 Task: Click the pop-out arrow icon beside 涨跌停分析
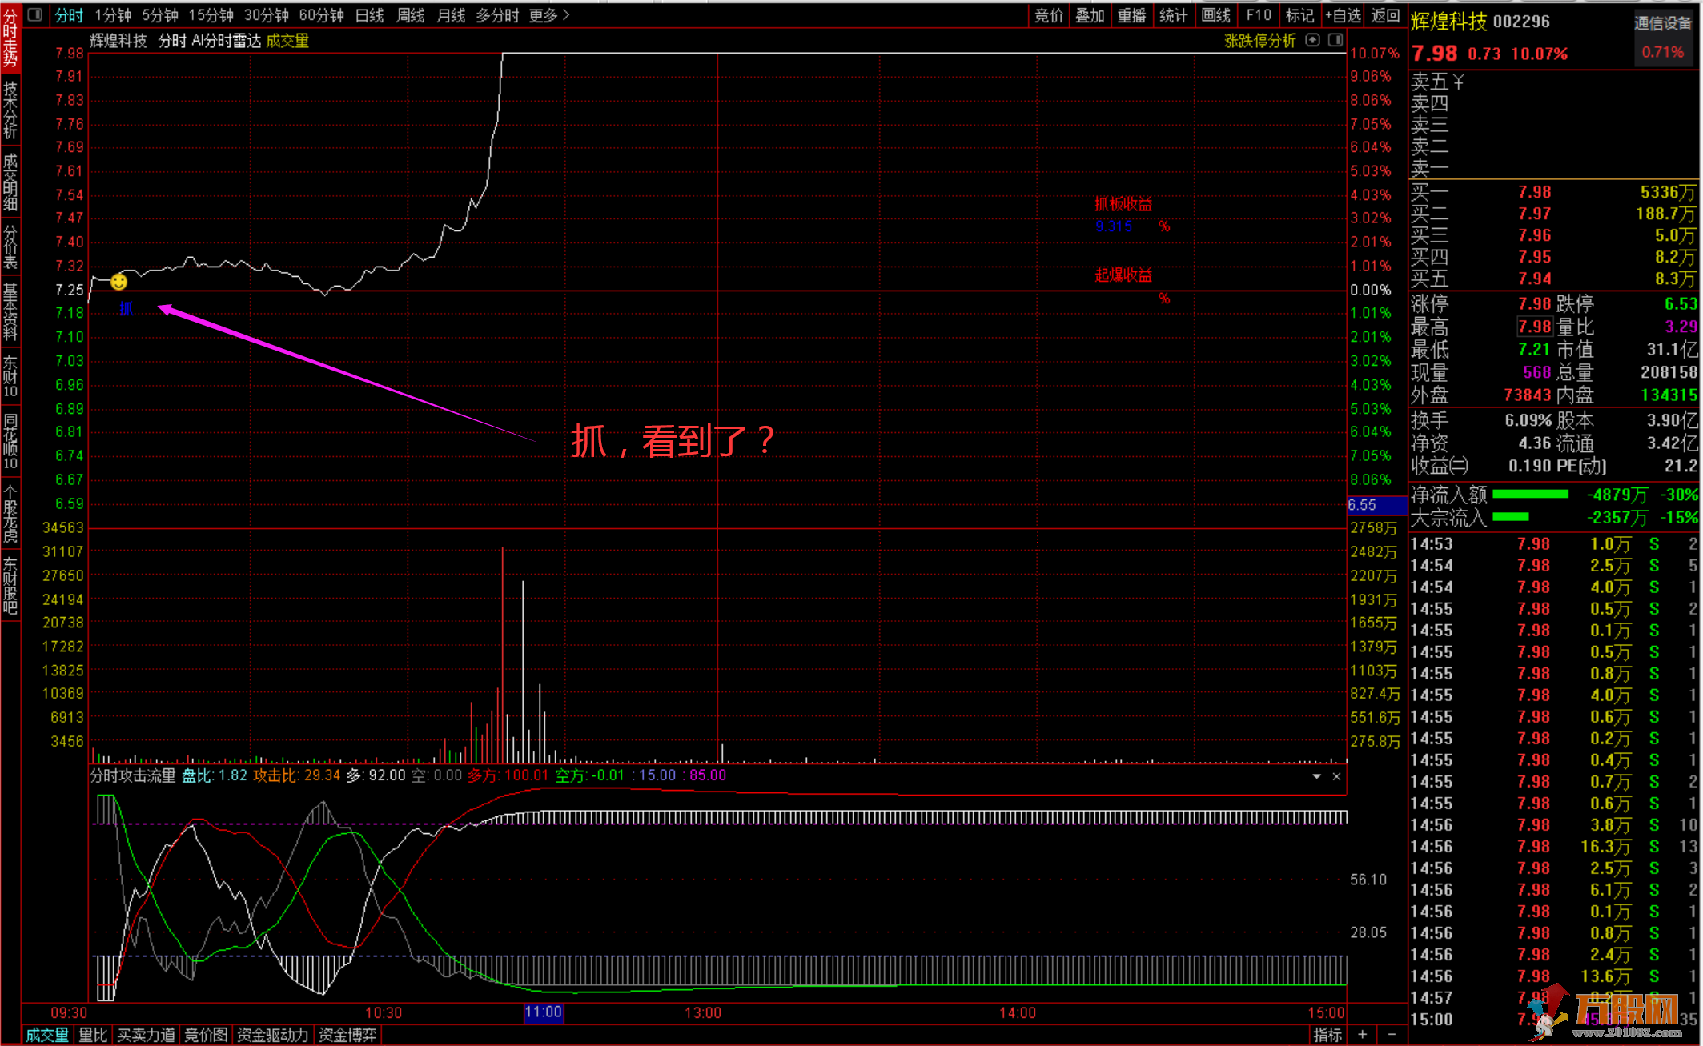pyautogui.click(x=1312, y=40)
